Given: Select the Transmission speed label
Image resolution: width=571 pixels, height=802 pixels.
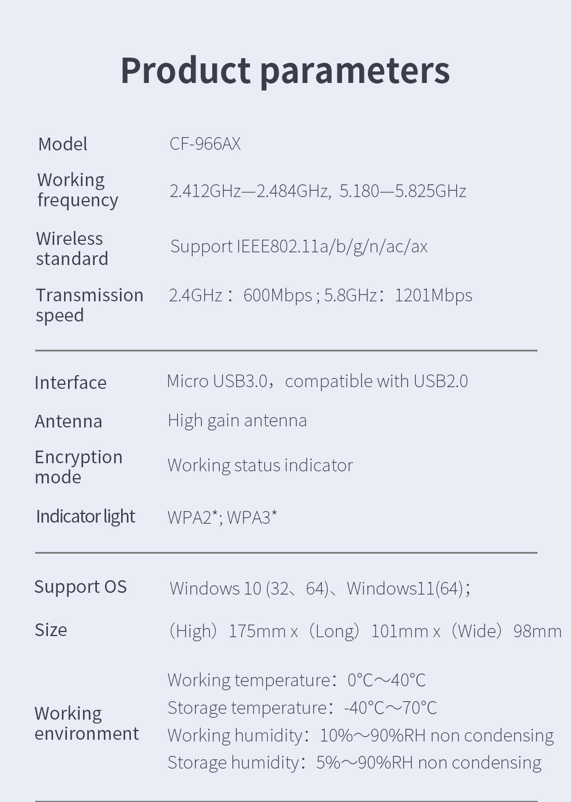Looking at the screenshot, I should click(x=89, y=305).
